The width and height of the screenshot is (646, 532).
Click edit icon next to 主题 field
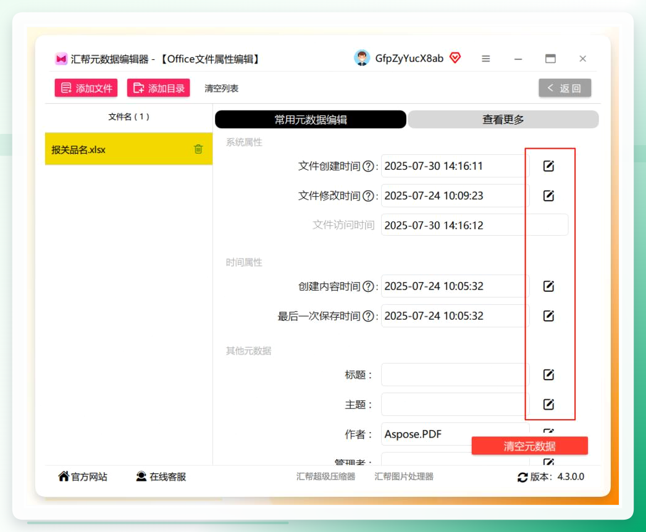(x=548, y=404)
